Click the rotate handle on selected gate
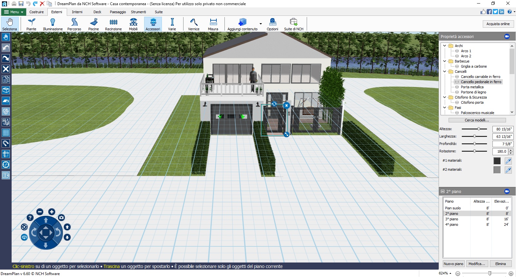The image size is (516, 277). (274, 104)
